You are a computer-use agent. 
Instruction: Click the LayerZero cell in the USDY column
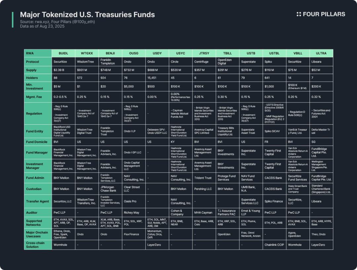[x=154, y=245]
